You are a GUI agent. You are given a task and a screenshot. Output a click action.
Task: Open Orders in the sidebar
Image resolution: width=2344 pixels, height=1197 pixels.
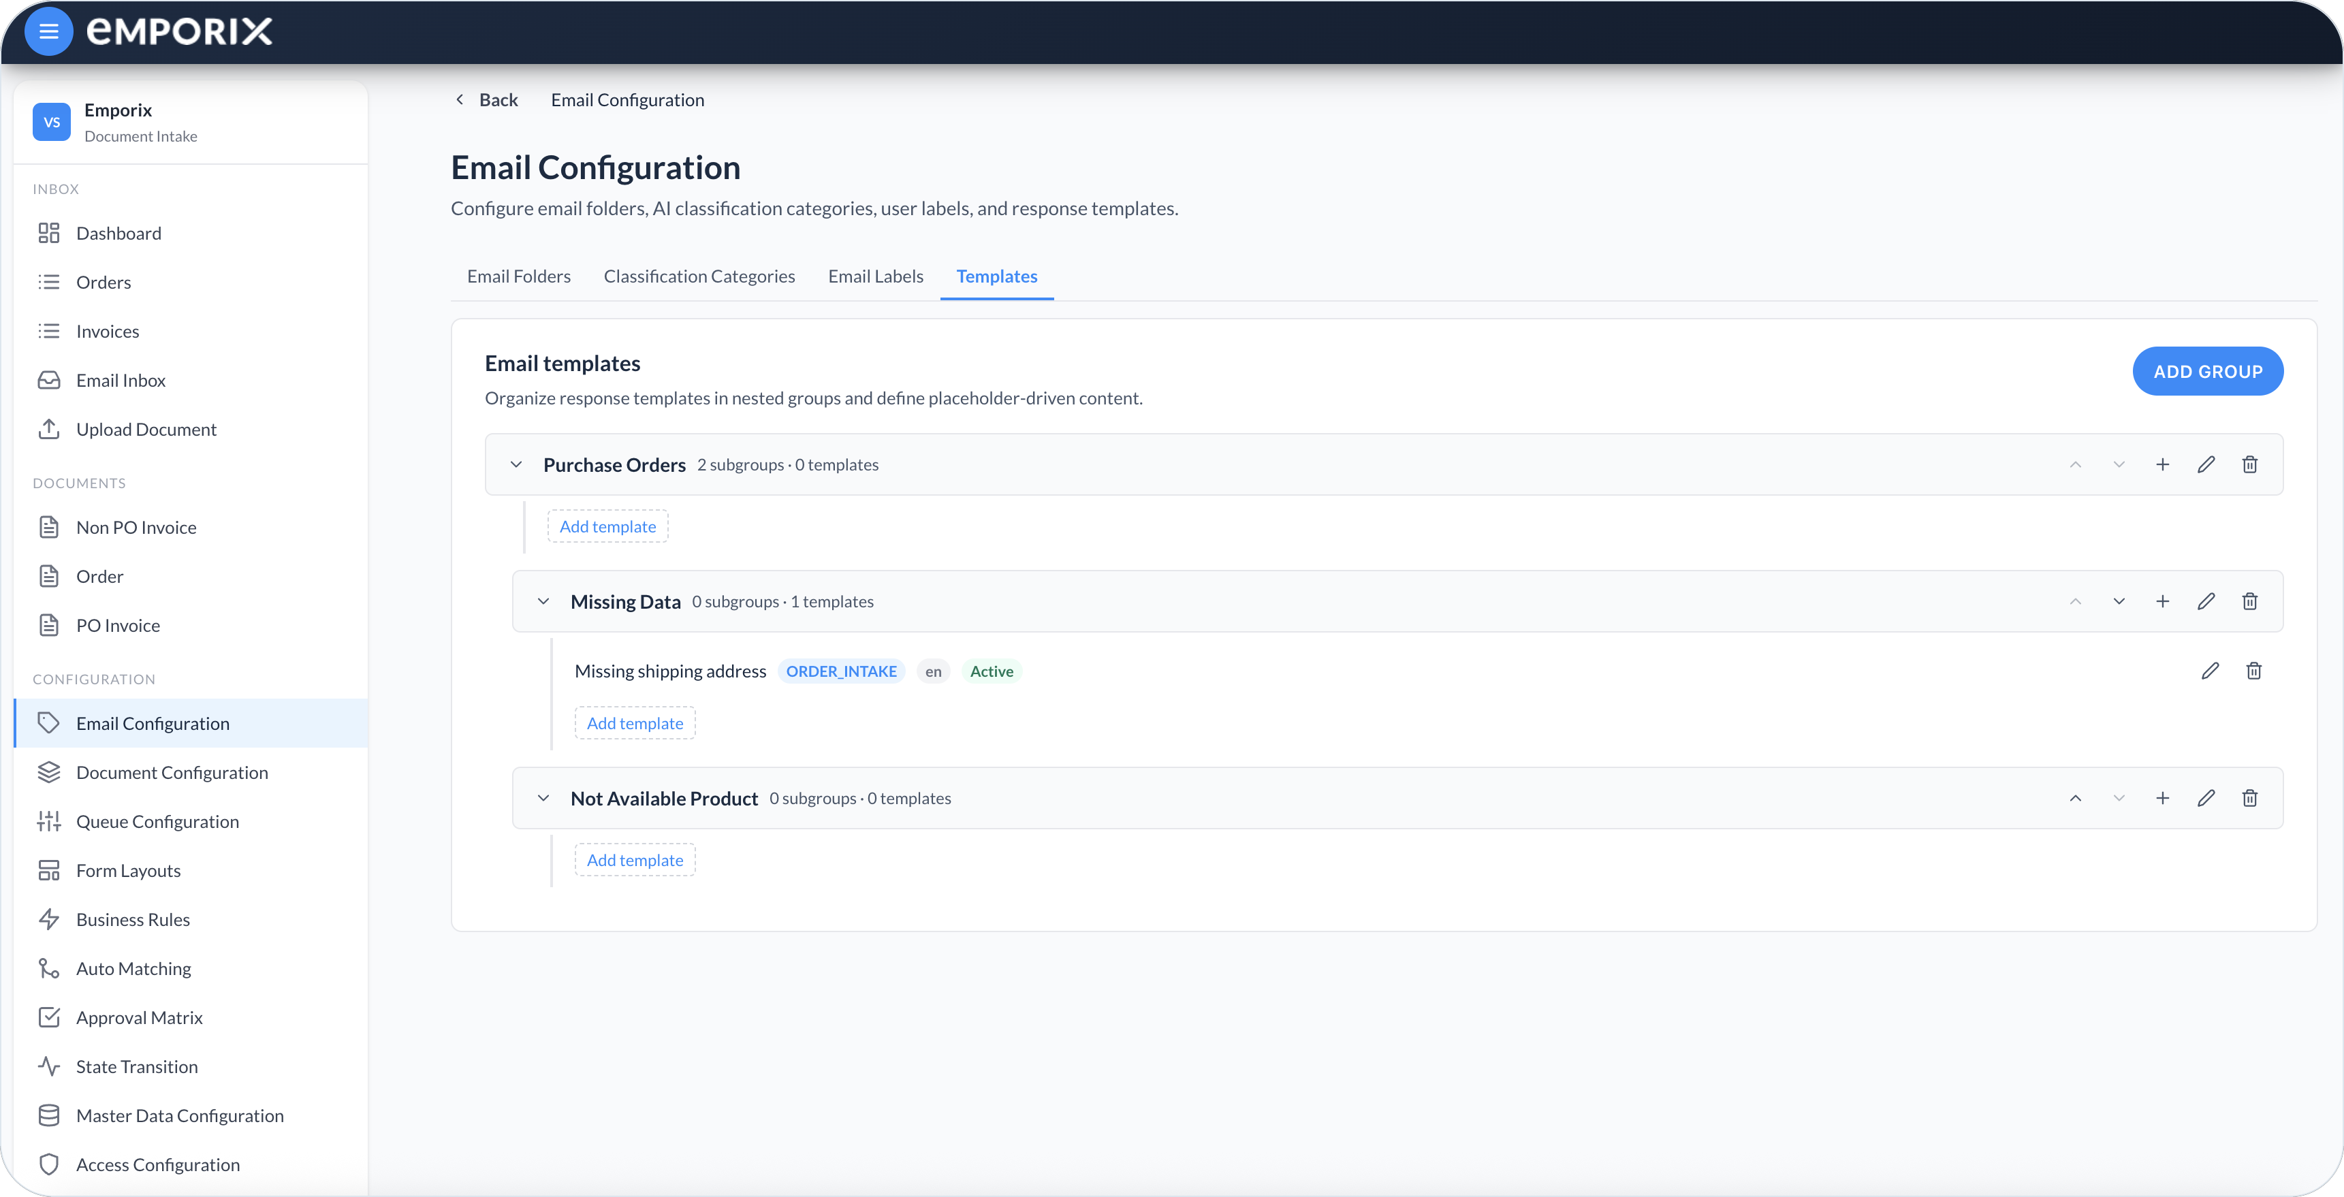coord(191,283)
